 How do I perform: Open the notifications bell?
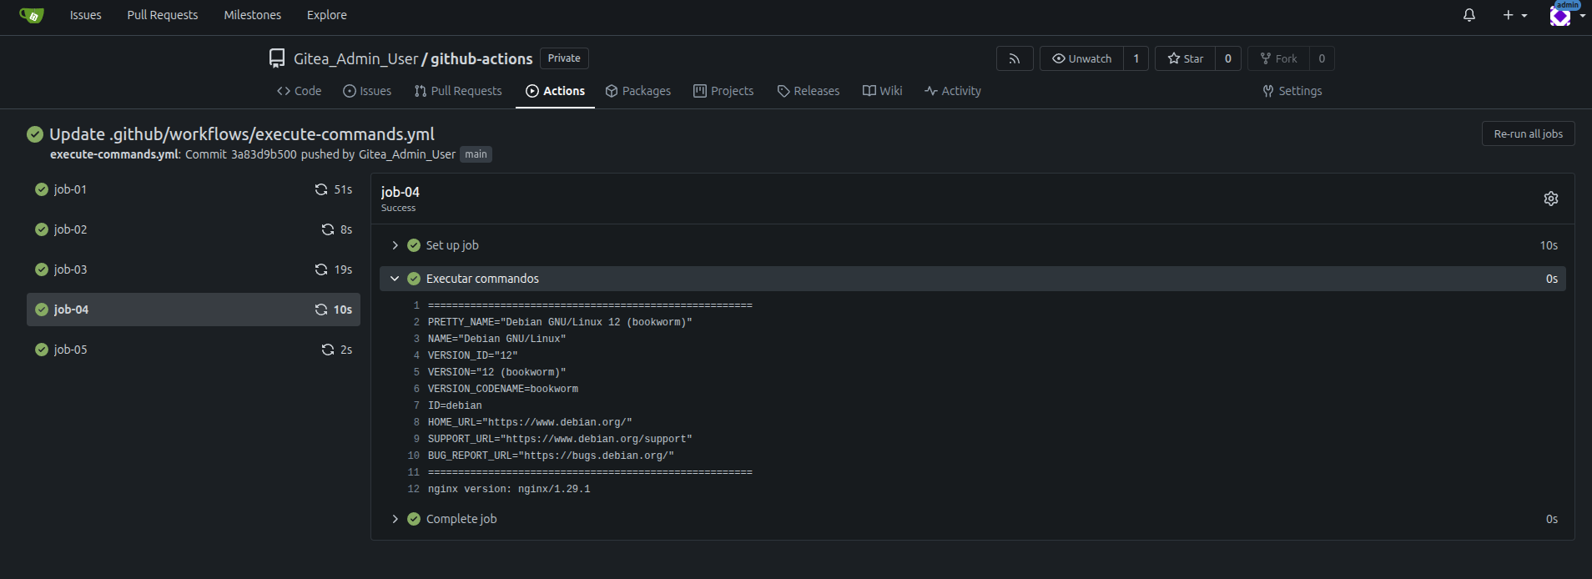click(1469, 15)
